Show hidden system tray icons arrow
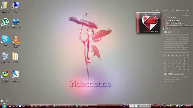 153,106
